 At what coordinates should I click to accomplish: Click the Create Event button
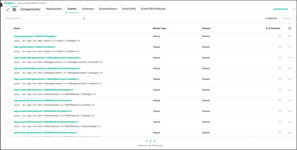coord(281,9)
